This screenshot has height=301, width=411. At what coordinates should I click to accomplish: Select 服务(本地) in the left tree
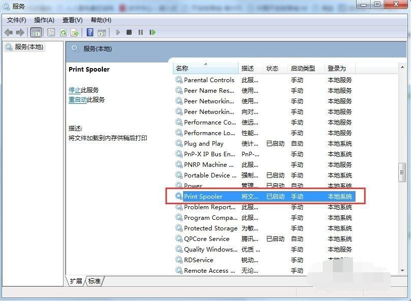pos(28,46)
